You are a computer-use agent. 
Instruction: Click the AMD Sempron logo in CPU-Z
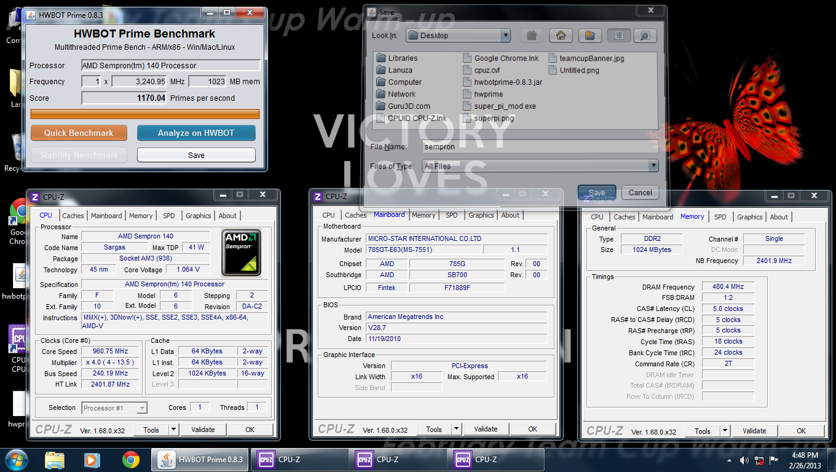[242, 252]
